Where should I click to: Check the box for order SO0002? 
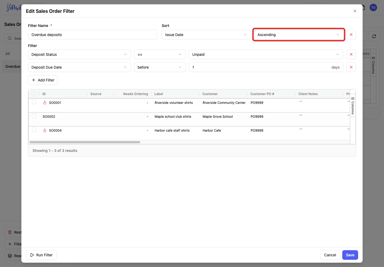click(34, 116)
